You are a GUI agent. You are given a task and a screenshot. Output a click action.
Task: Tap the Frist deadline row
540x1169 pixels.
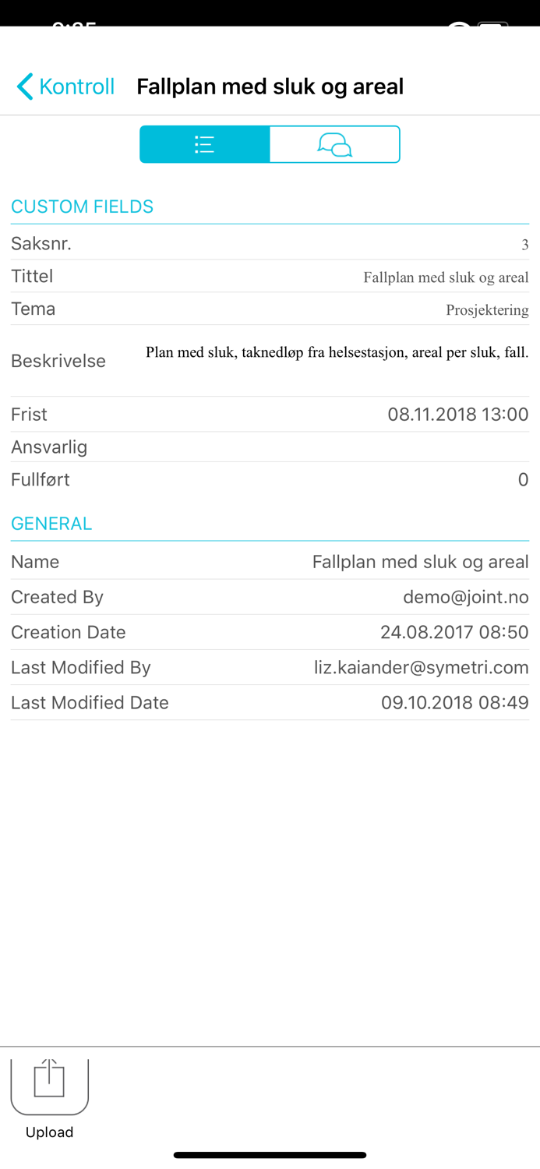coord(270,414)
